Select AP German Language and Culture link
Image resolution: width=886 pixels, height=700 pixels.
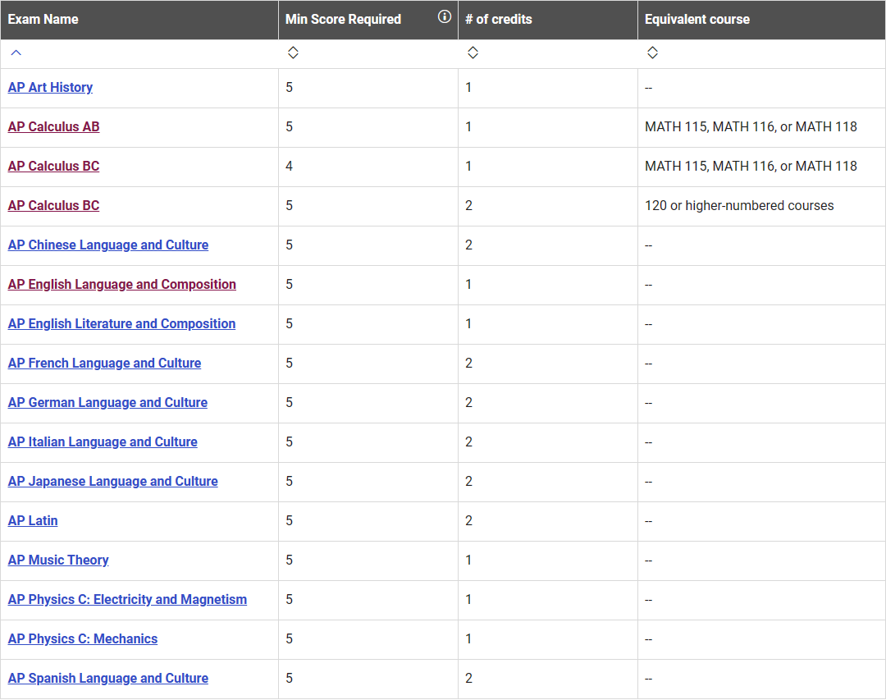point(107,403)
